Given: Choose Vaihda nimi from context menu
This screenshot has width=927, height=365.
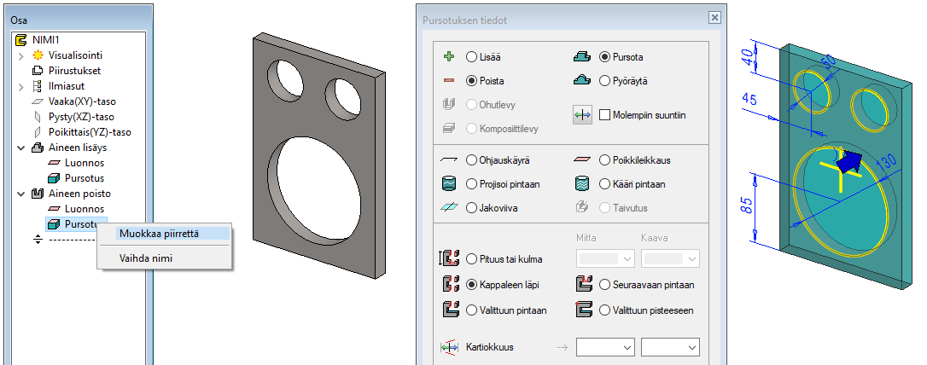Looking at the screenshot, I should pos(146,258).
